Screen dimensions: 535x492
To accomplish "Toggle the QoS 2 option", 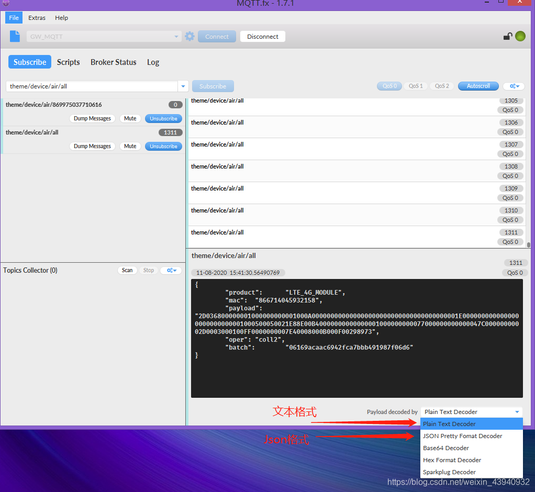I will coord(442,86).
